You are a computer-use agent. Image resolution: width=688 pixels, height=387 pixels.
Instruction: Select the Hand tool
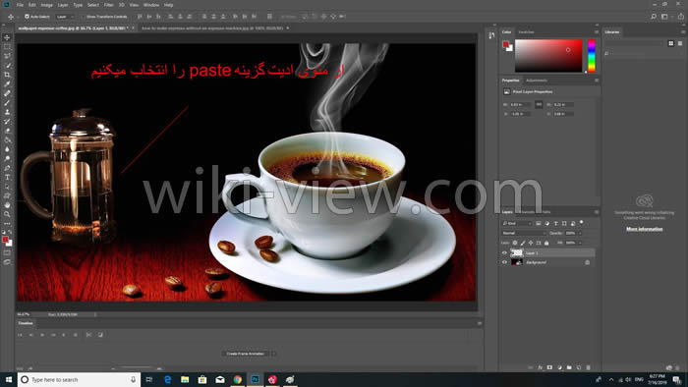tap(7, 205)
